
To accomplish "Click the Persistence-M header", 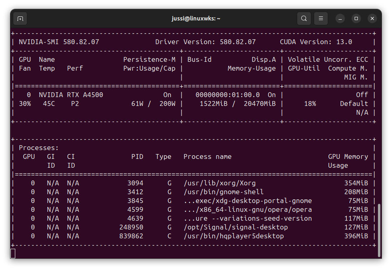I will click(149, 60).
